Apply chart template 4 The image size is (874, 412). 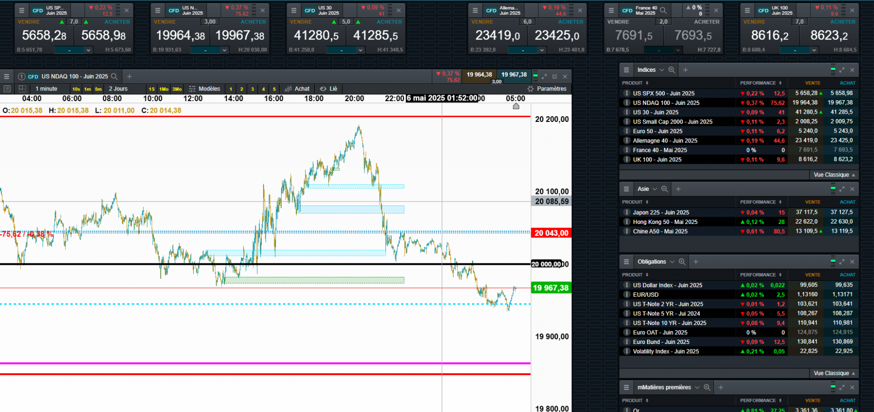(x=264, y=89)
